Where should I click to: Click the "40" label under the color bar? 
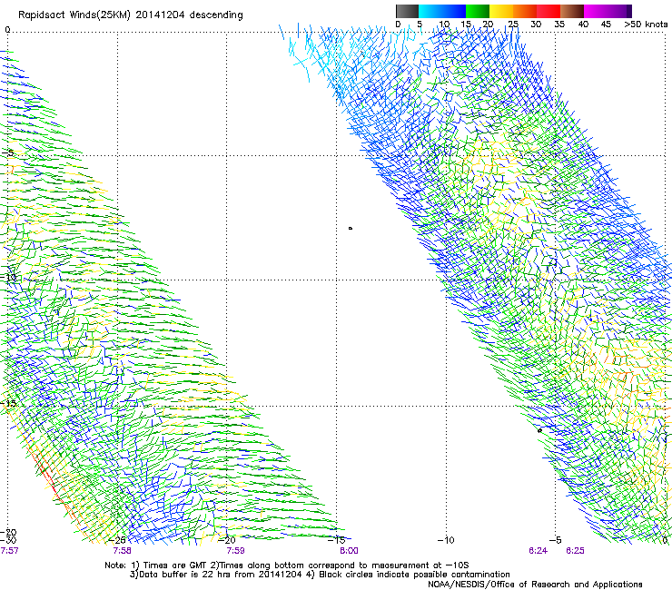[583, 25]
